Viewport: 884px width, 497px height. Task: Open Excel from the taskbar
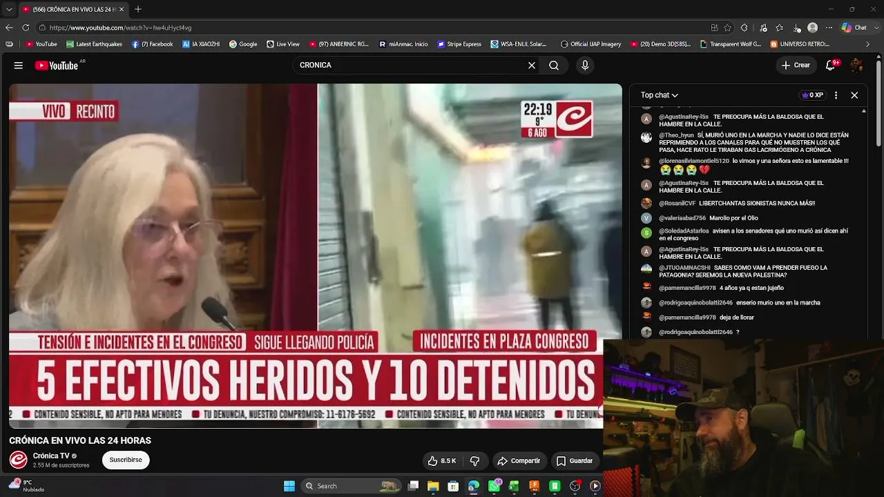pyautogui.click(x=514, y=486)
